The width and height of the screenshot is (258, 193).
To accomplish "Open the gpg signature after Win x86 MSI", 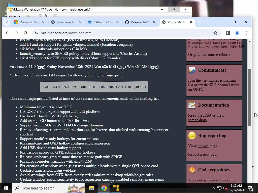I will pyautogui.click(x=121, y=67).
